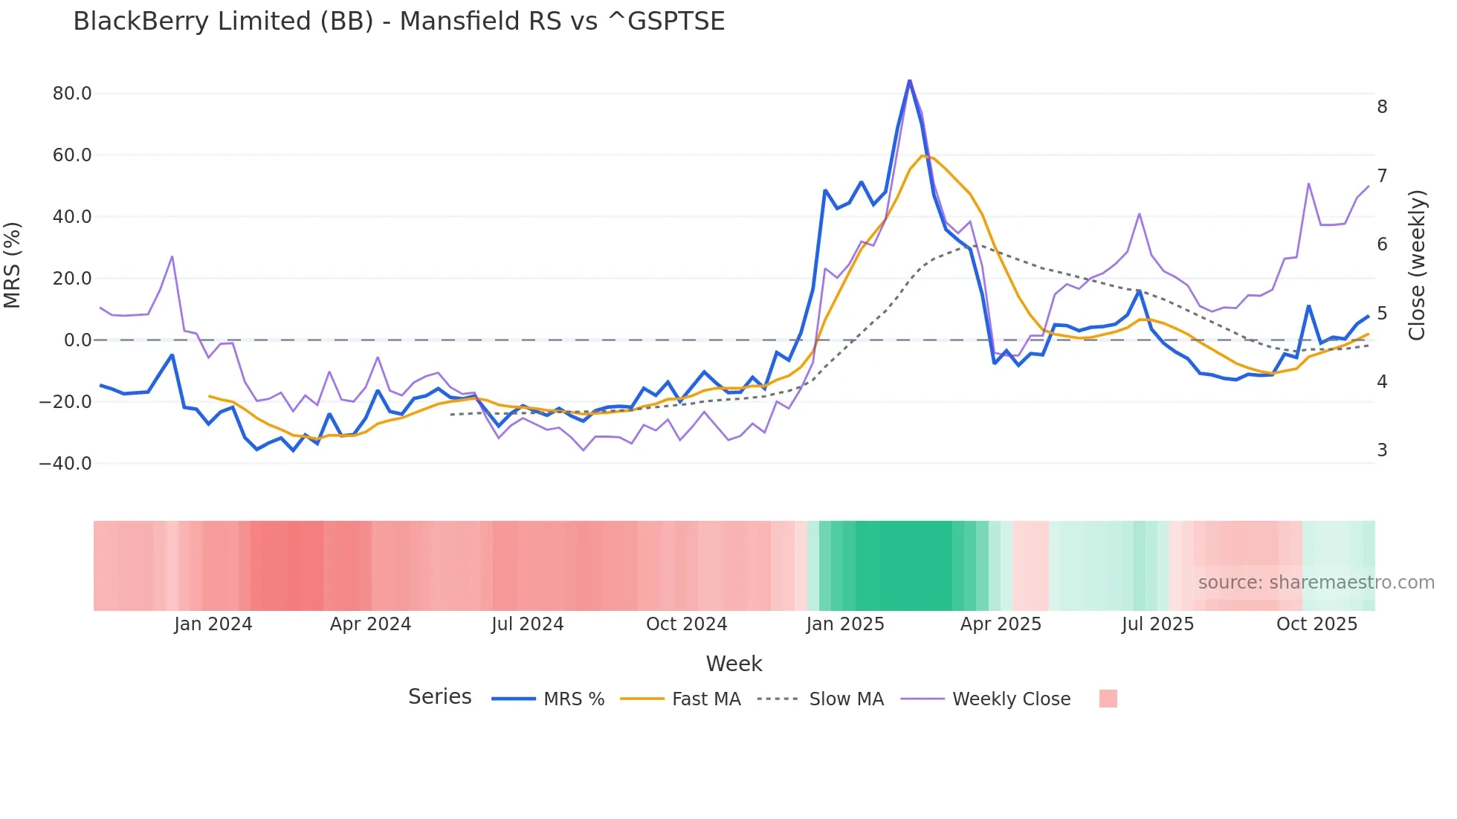Click the 40.0 left axis label
The image size is (1457, 819).
point(72,217)
